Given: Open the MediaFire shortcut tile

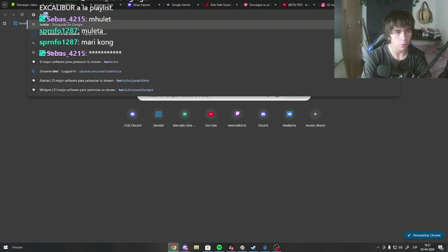Looking at the screenshot, I should [x=289, y=118].
